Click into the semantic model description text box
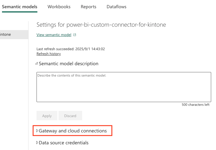 [124, 87]
